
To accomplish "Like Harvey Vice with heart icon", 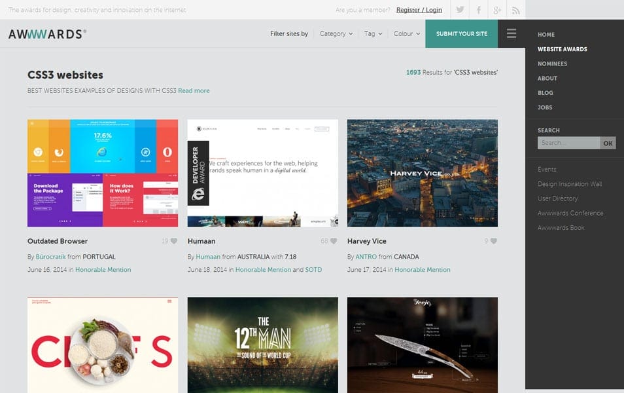I will (493, 241).
